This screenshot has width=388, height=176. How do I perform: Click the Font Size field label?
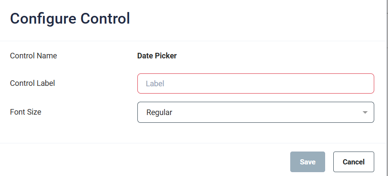[x=25, y=112]
